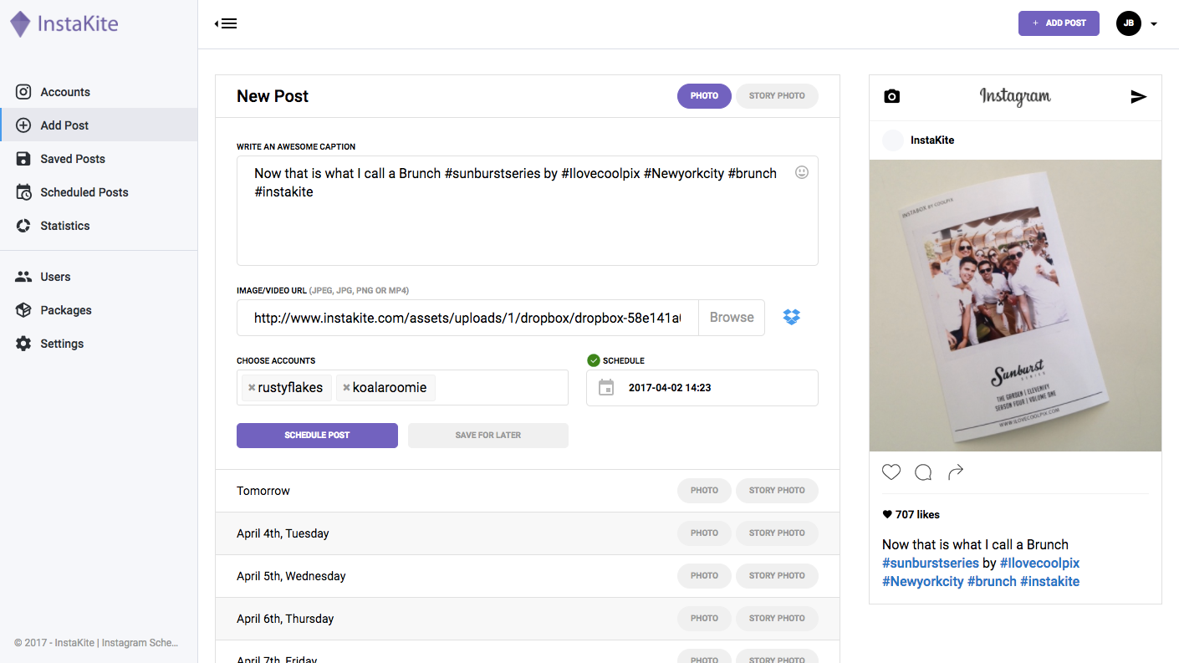Go to Scheduled Posts

(x=99, y=192)
